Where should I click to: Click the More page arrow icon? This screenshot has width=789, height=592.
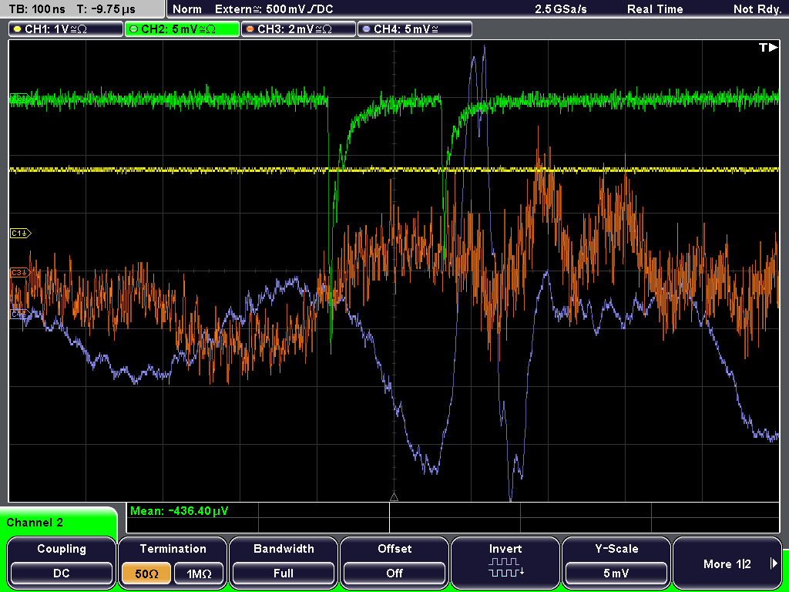774,563
